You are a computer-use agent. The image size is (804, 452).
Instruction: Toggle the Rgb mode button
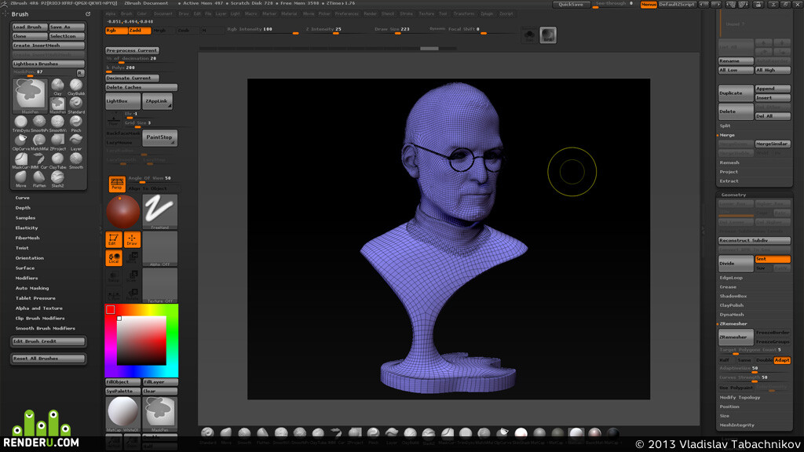tap(116, 31)
